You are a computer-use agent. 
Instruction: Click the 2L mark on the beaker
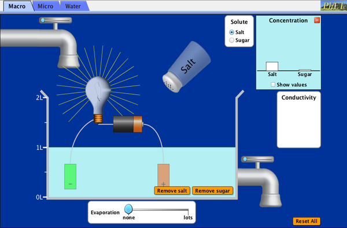tap(39, 98)
